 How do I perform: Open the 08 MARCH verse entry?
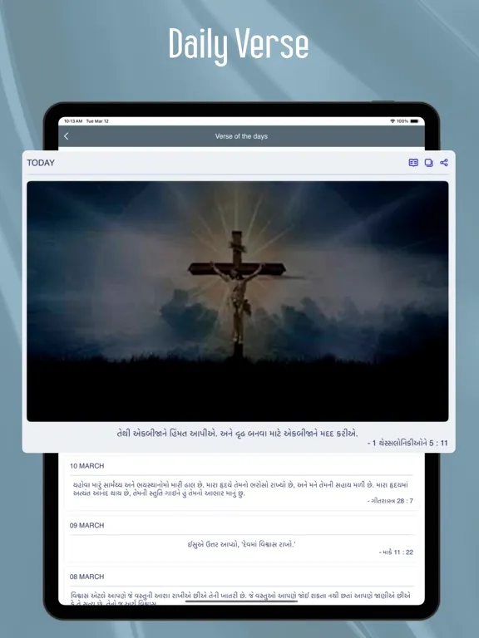click(x=240, y=586)
